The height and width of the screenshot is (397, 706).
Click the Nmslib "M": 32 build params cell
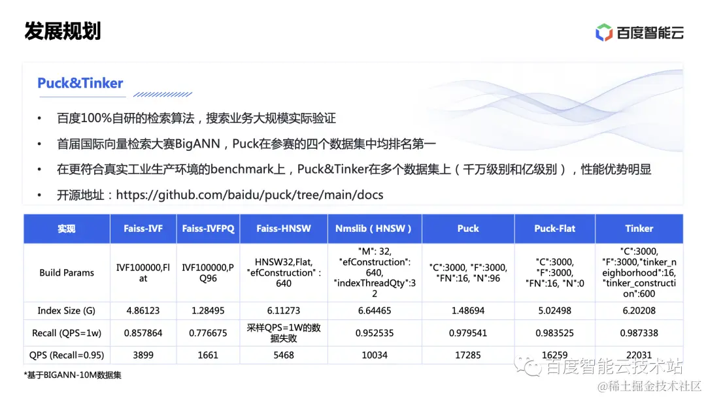click(375, 272)
